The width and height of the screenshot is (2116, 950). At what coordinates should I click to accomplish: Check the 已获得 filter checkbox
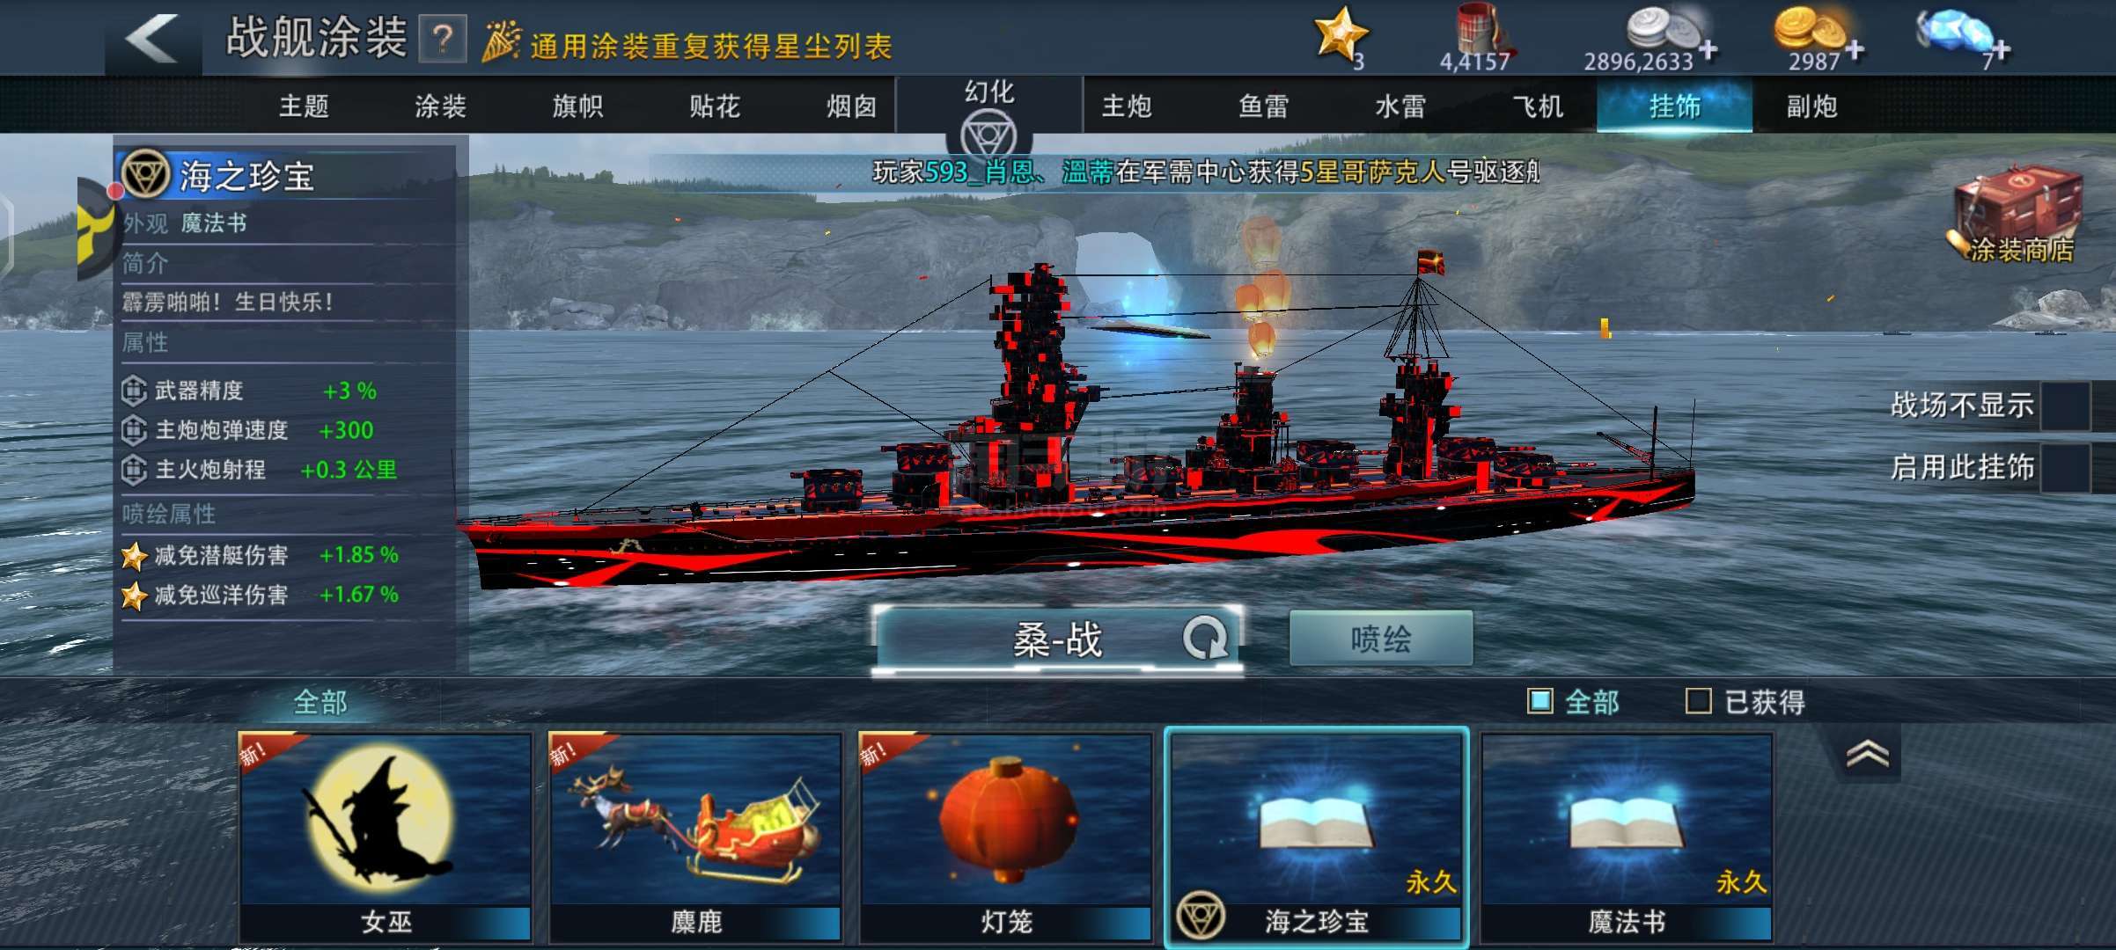(x=1698, y=701)
